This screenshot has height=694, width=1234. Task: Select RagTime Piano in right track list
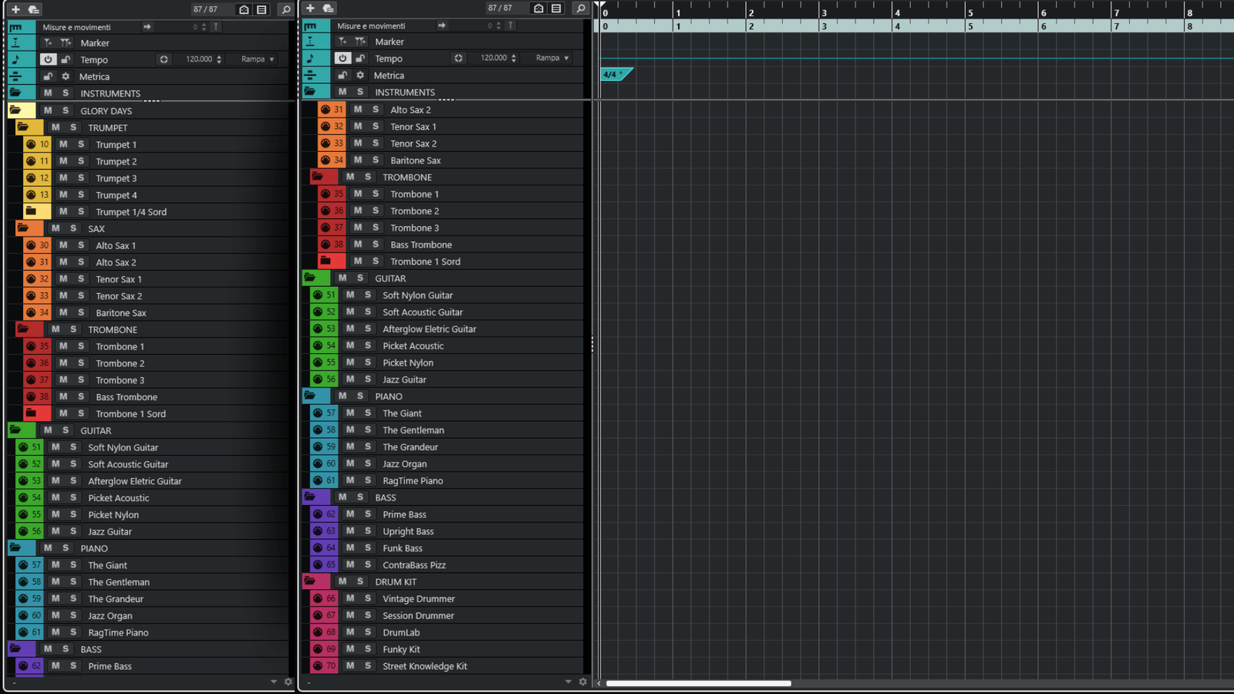(413, 480)
